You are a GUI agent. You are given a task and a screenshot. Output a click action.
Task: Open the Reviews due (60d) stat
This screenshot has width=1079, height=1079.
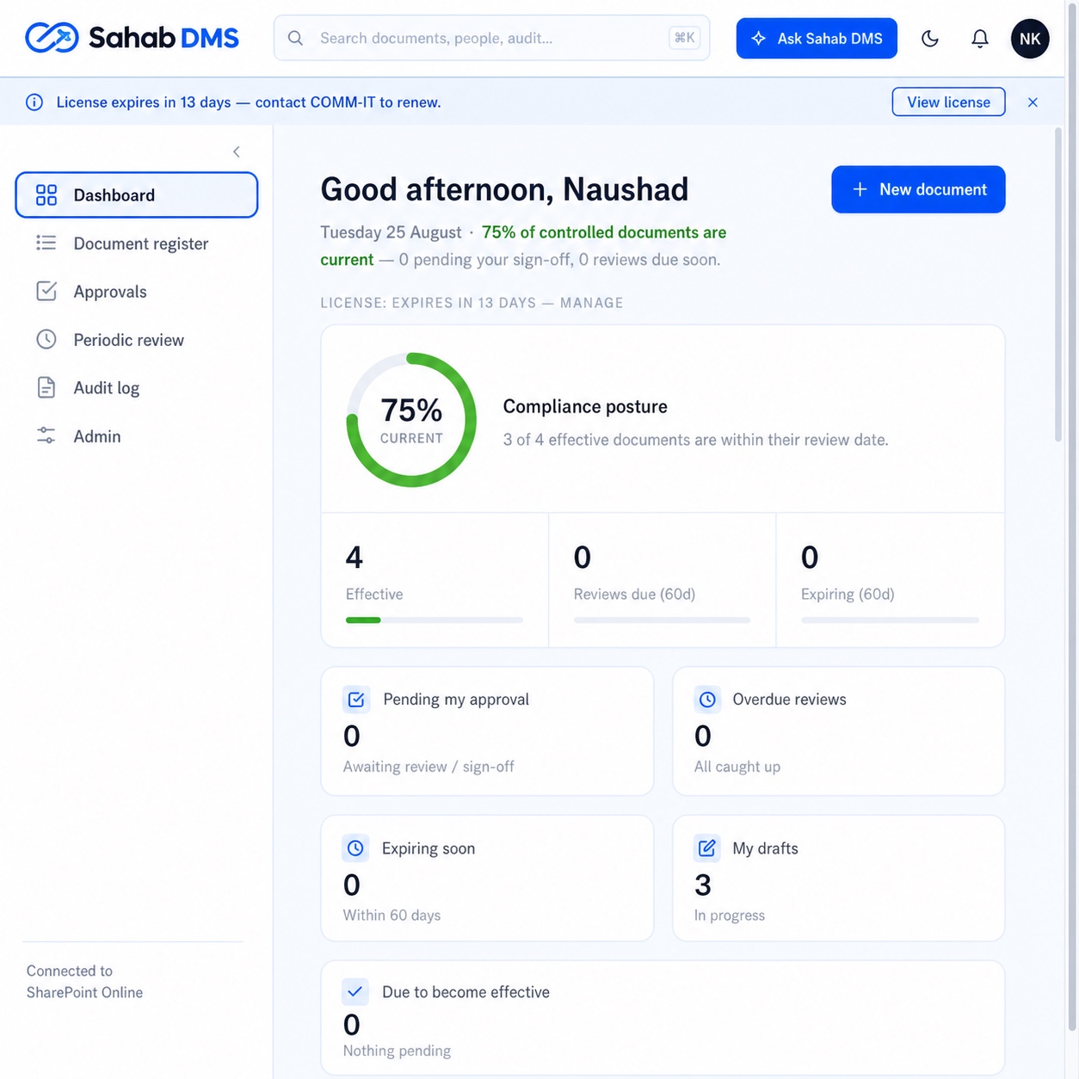[663, 580]
